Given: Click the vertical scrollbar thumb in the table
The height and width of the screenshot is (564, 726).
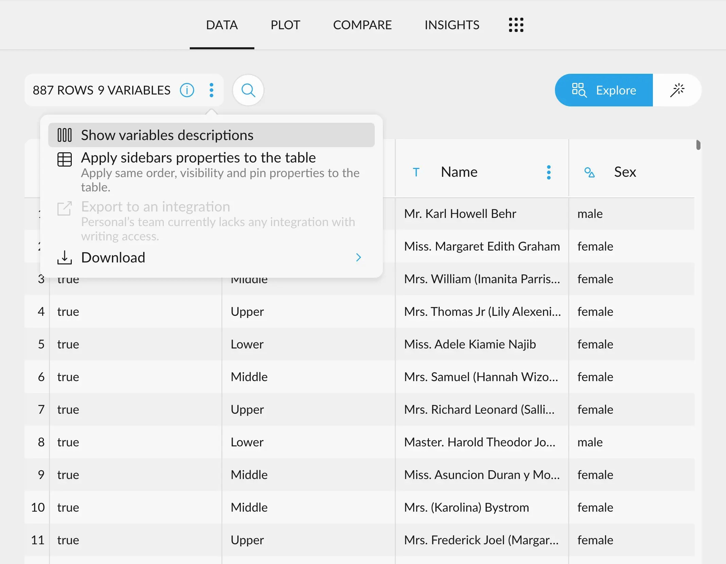Looking at the screenshot, I should [x=698, y=145].
